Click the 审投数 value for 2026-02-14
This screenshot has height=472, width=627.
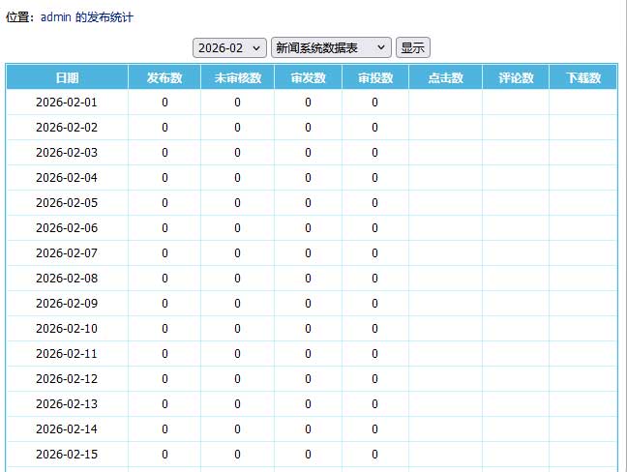(374, 428)
